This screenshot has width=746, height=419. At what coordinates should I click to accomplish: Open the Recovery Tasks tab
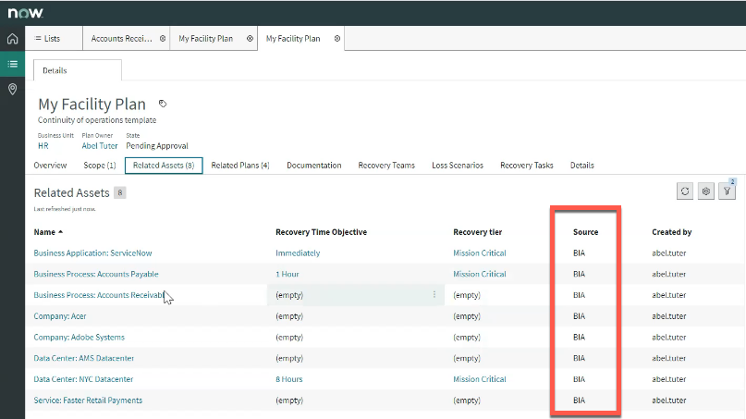point(527,166)
